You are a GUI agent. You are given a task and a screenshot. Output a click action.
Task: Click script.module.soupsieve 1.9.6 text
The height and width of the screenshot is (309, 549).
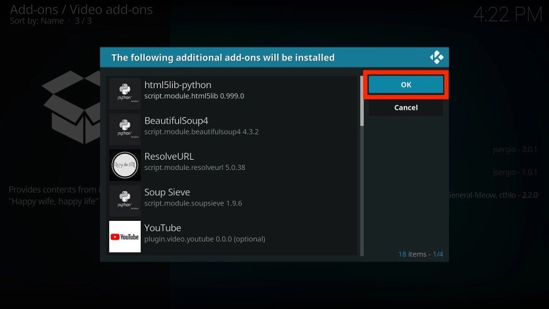[x=193, y=203]
